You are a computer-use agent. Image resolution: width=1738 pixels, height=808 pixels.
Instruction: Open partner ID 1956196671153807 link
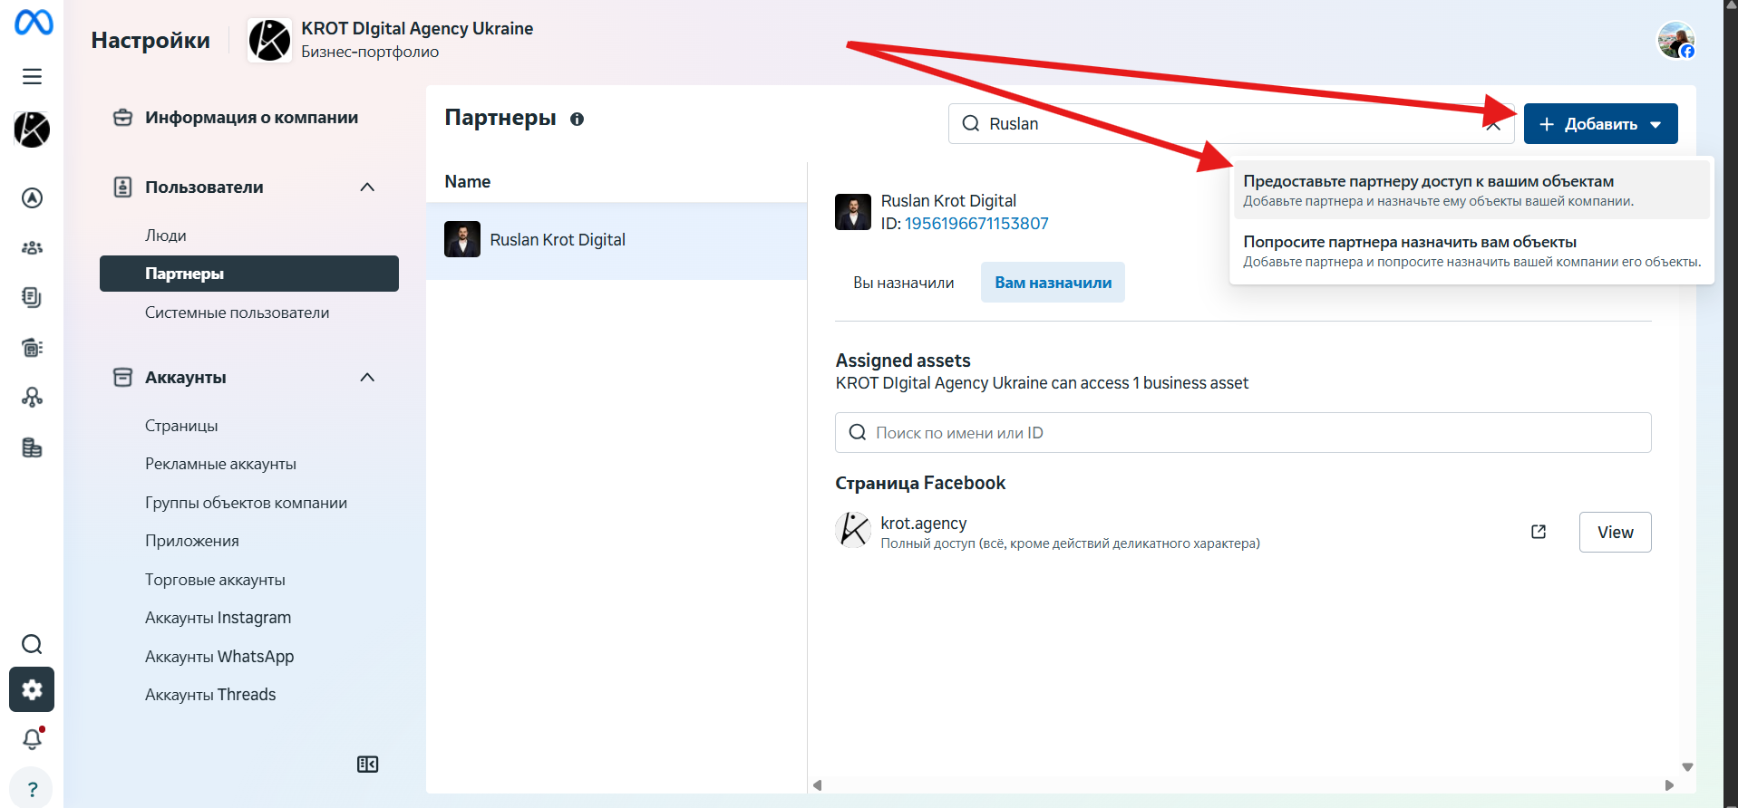point(976,224)
